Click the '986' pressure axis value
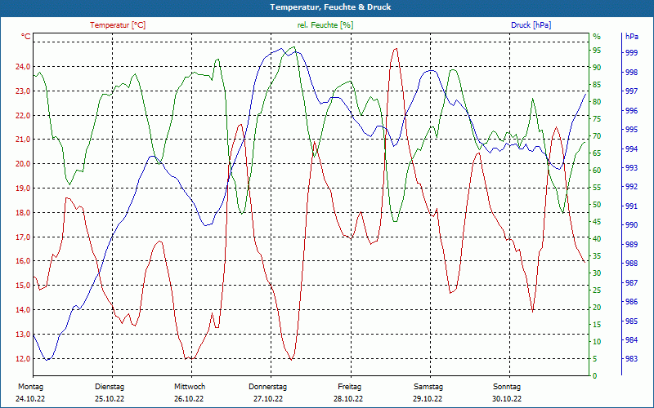The image size is (654, 408). (631, 302)
